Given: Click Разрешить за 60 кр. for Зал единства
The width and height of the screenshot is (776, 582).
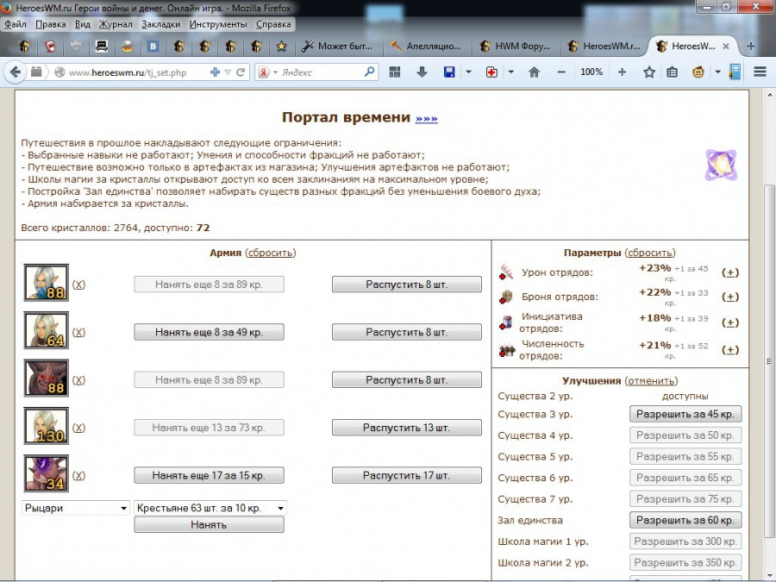Looking at the screenshot, I should 685,520.
